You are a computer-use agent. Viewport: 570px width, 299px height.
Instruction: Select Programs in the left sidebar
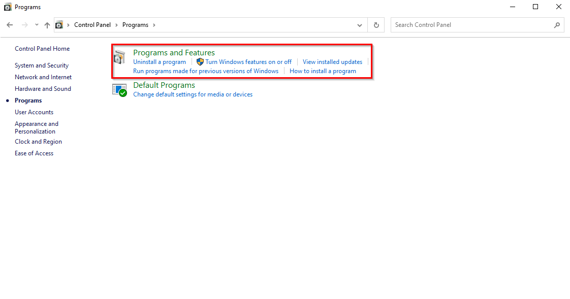point(28,101)
